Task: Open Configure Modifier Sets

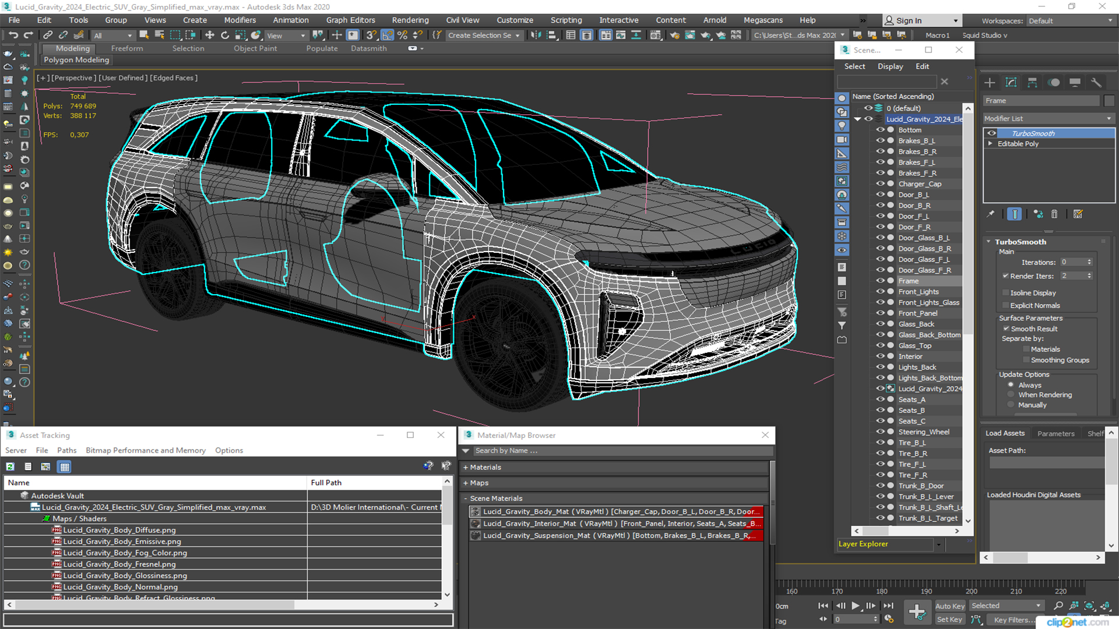Action: [x=1078, y=214]
